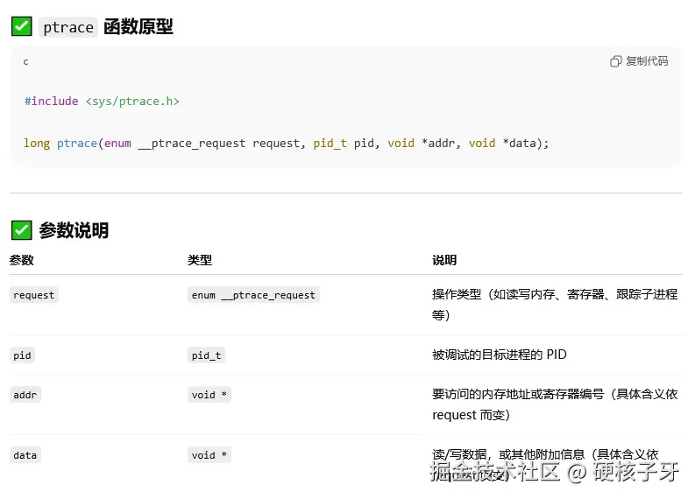
Task: Click the green checkmark beside ptrace 函数原型
Action: [21, 26]
